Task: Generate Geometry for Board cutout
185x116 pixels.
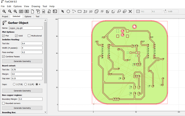Action: click(x=22, y=91)
